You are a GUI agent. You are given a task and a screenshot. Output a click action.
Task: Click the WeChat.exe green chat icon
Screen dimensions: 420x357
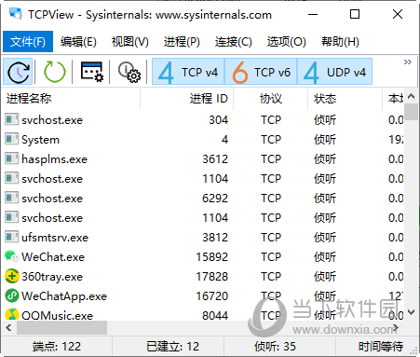click(x=12, y=256)
